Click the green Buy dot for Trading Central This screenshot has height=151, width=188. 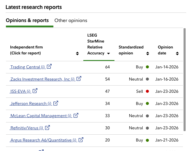(x=147, y=67)
